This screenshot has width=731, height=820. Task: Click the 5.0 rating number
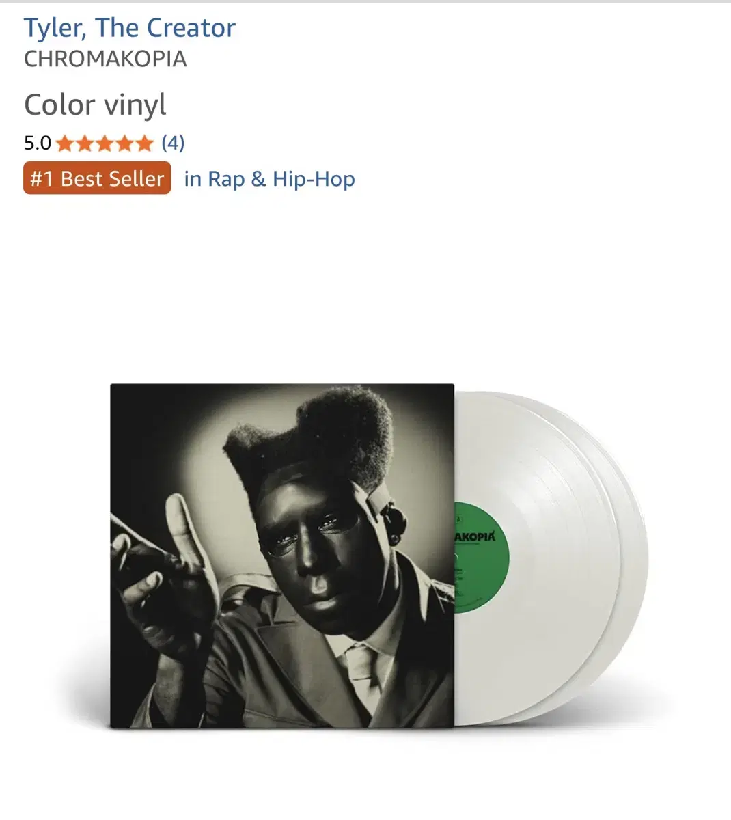38,143
